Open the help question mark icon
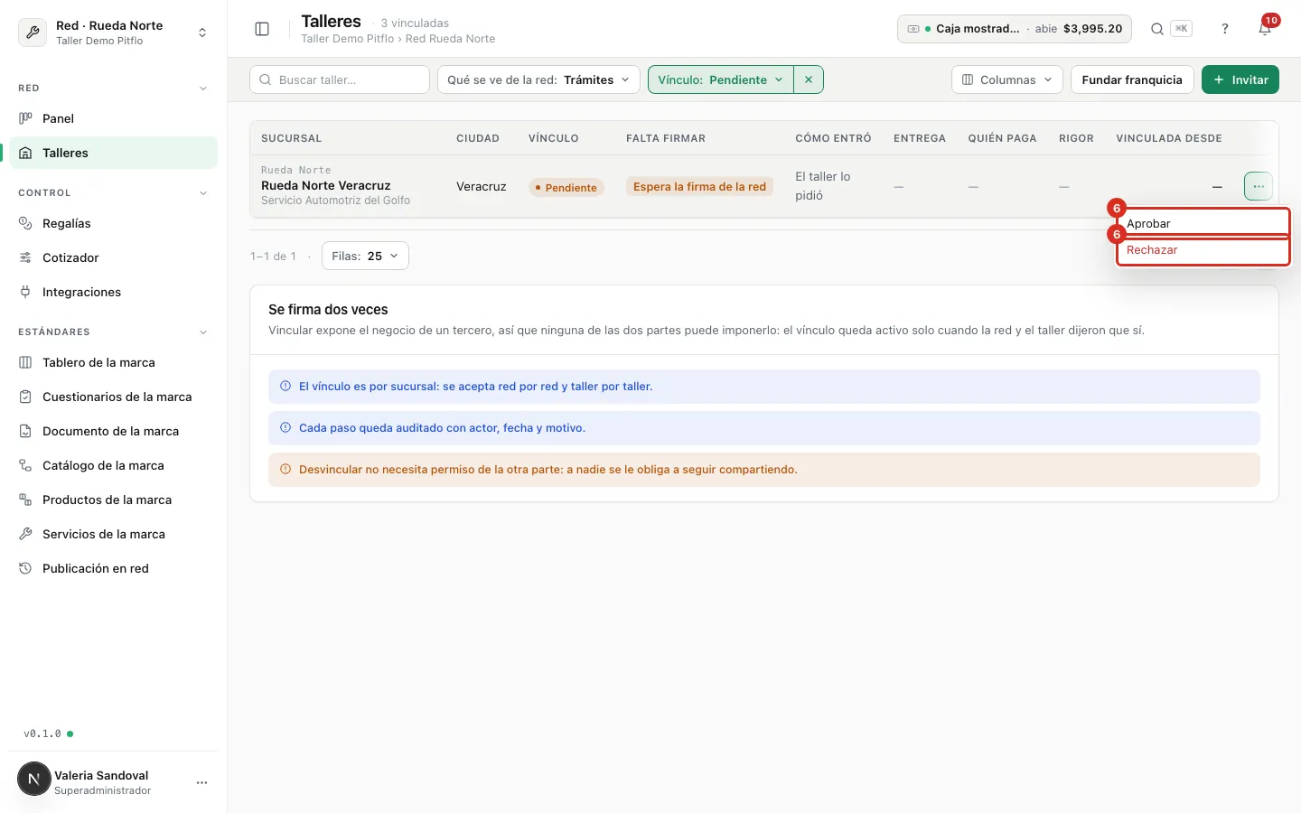1301x813 pixels. coord(1225,29)
